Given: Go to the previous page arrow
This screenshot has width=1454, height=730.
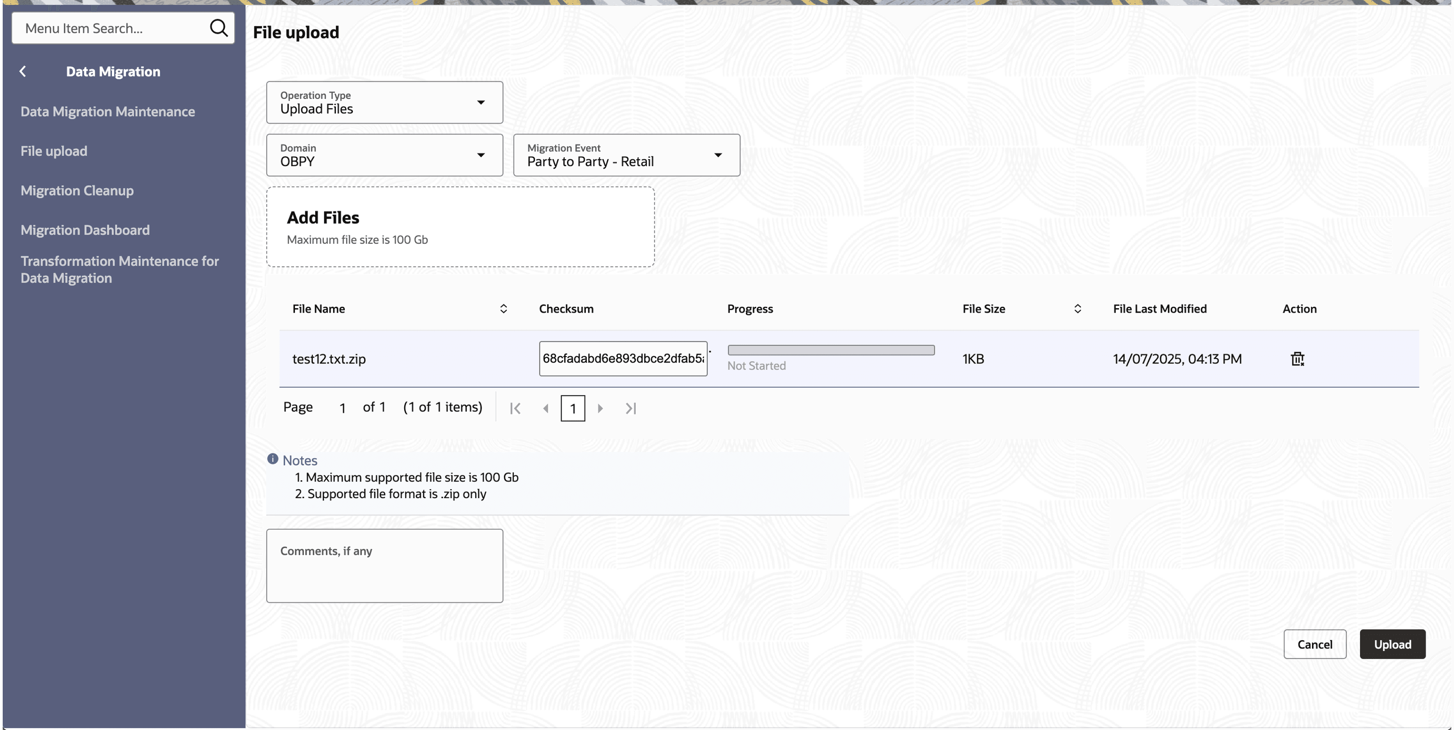Looking at the screenshot, I should click(545, 408).
